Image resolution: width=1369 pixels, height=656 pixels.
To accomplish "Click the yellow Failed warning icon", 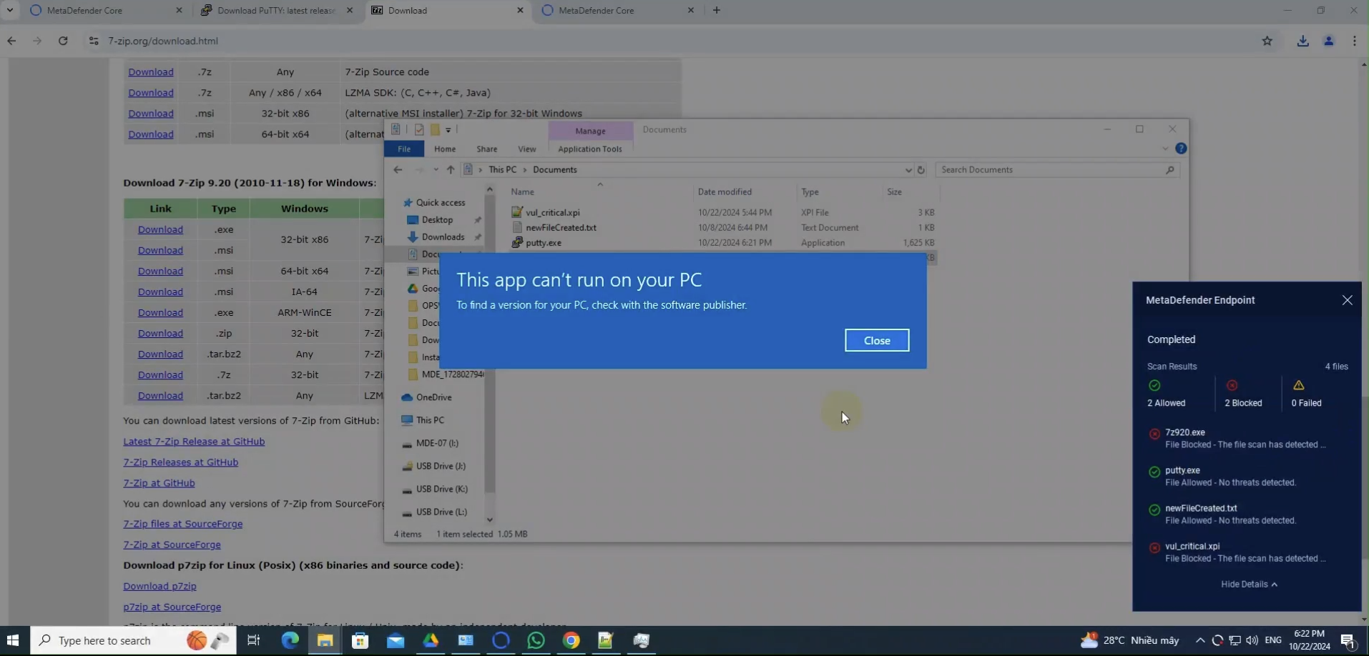I will click(1298, 385).
